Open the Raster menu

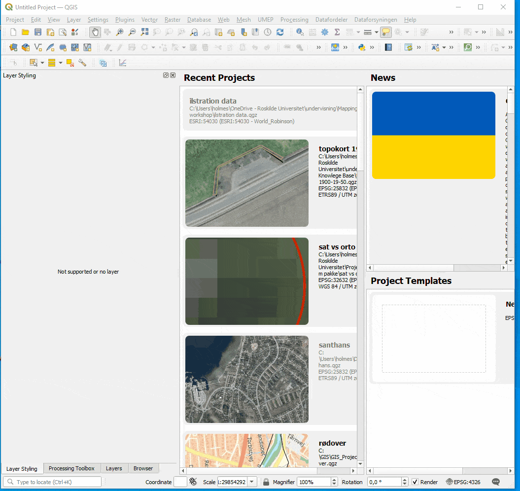[x=173, y=20]
